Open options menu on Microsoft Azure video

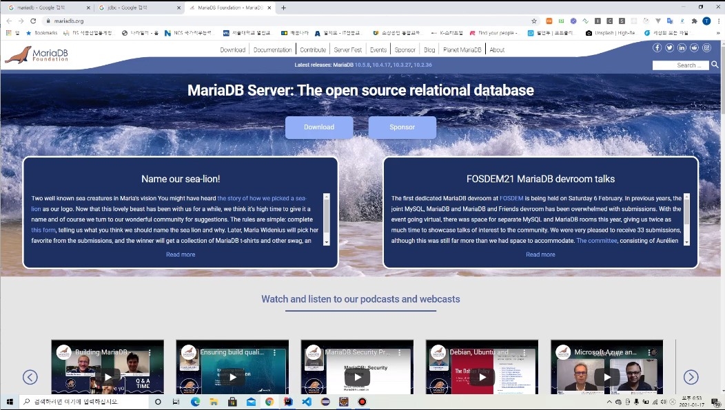pyautogui.click(x=649, y=352)
